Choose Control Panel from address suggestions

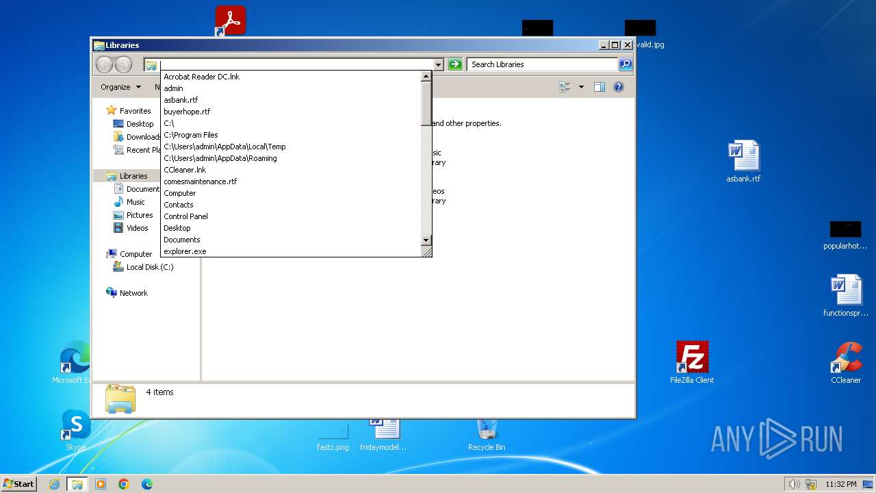tap(291, 216)
